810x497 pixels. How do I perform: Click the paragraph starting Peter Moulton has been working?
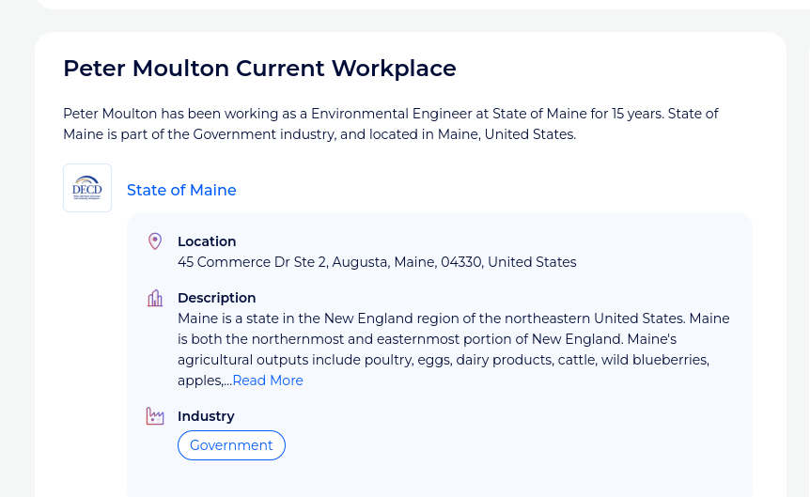click(391, 124)
